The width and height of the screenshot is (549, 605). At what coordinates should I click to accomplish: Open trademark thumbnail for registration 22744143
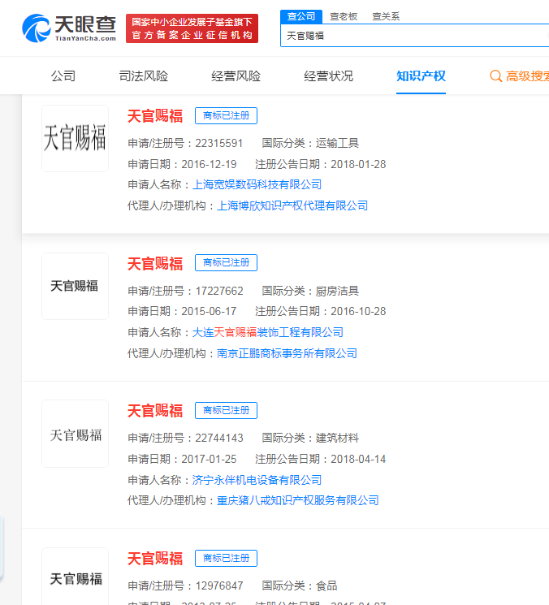(75, 434)
